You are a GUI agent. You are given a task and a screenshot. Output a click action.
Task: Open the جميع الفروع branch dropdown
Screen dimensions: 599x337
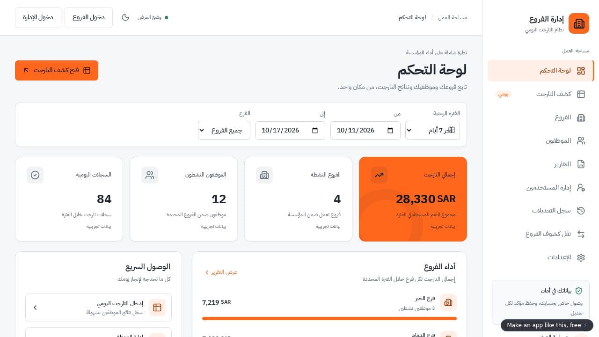pyautogui.click(x=224, y=130)
